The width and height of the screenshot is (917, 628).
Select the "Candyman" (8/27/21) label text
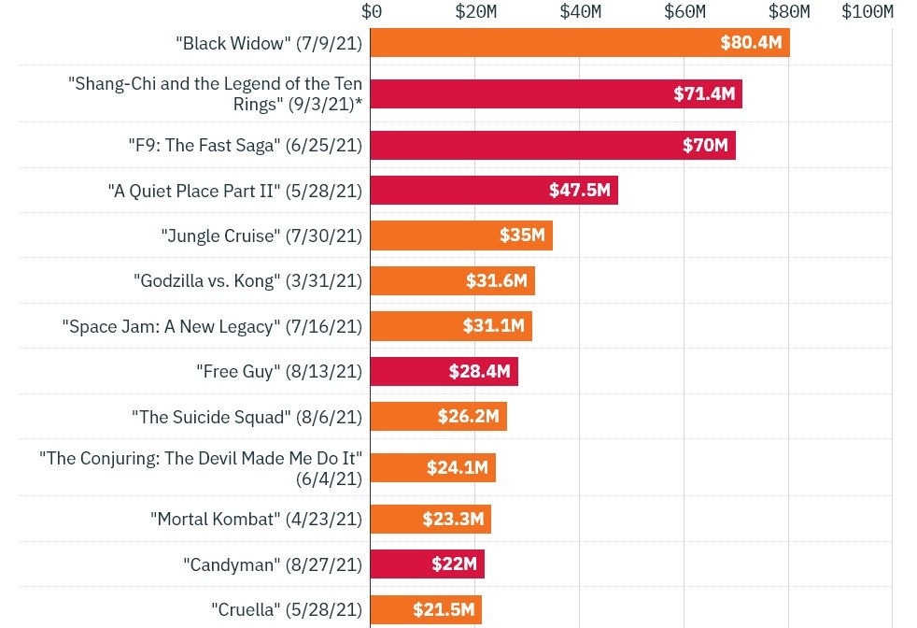coord(272,564)
